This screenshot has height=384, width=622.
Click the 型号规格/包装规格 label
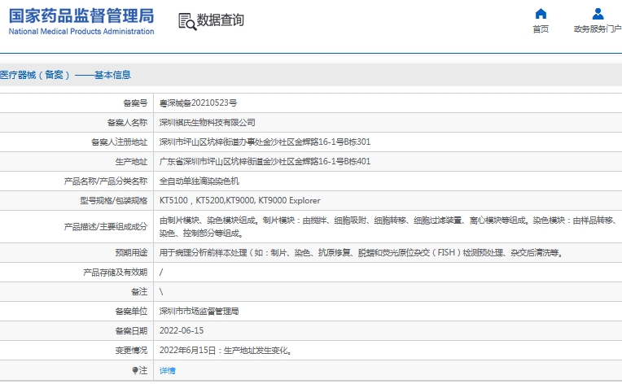[x=114, y=200]
